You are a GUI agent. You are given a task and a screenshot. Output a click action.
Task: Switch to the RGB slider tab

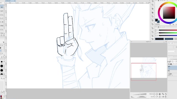coord(156,30)
